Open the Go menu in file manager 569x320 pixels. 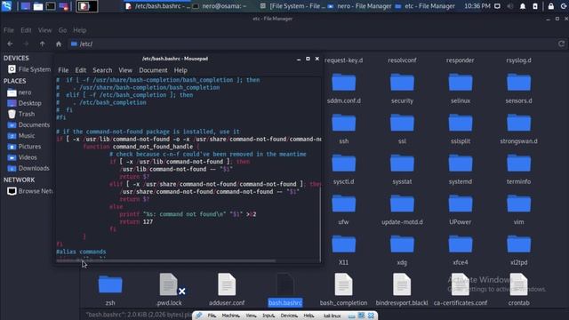[x=62, y=30]
